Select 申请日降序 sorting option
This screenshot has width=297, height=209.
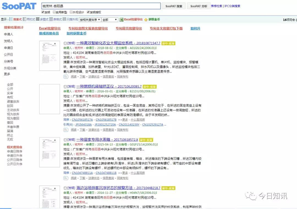15,151
